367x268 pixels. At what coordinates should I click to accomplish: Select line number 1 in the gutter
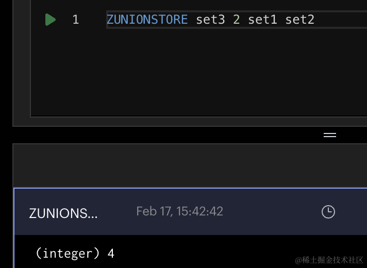coord(76,20)
